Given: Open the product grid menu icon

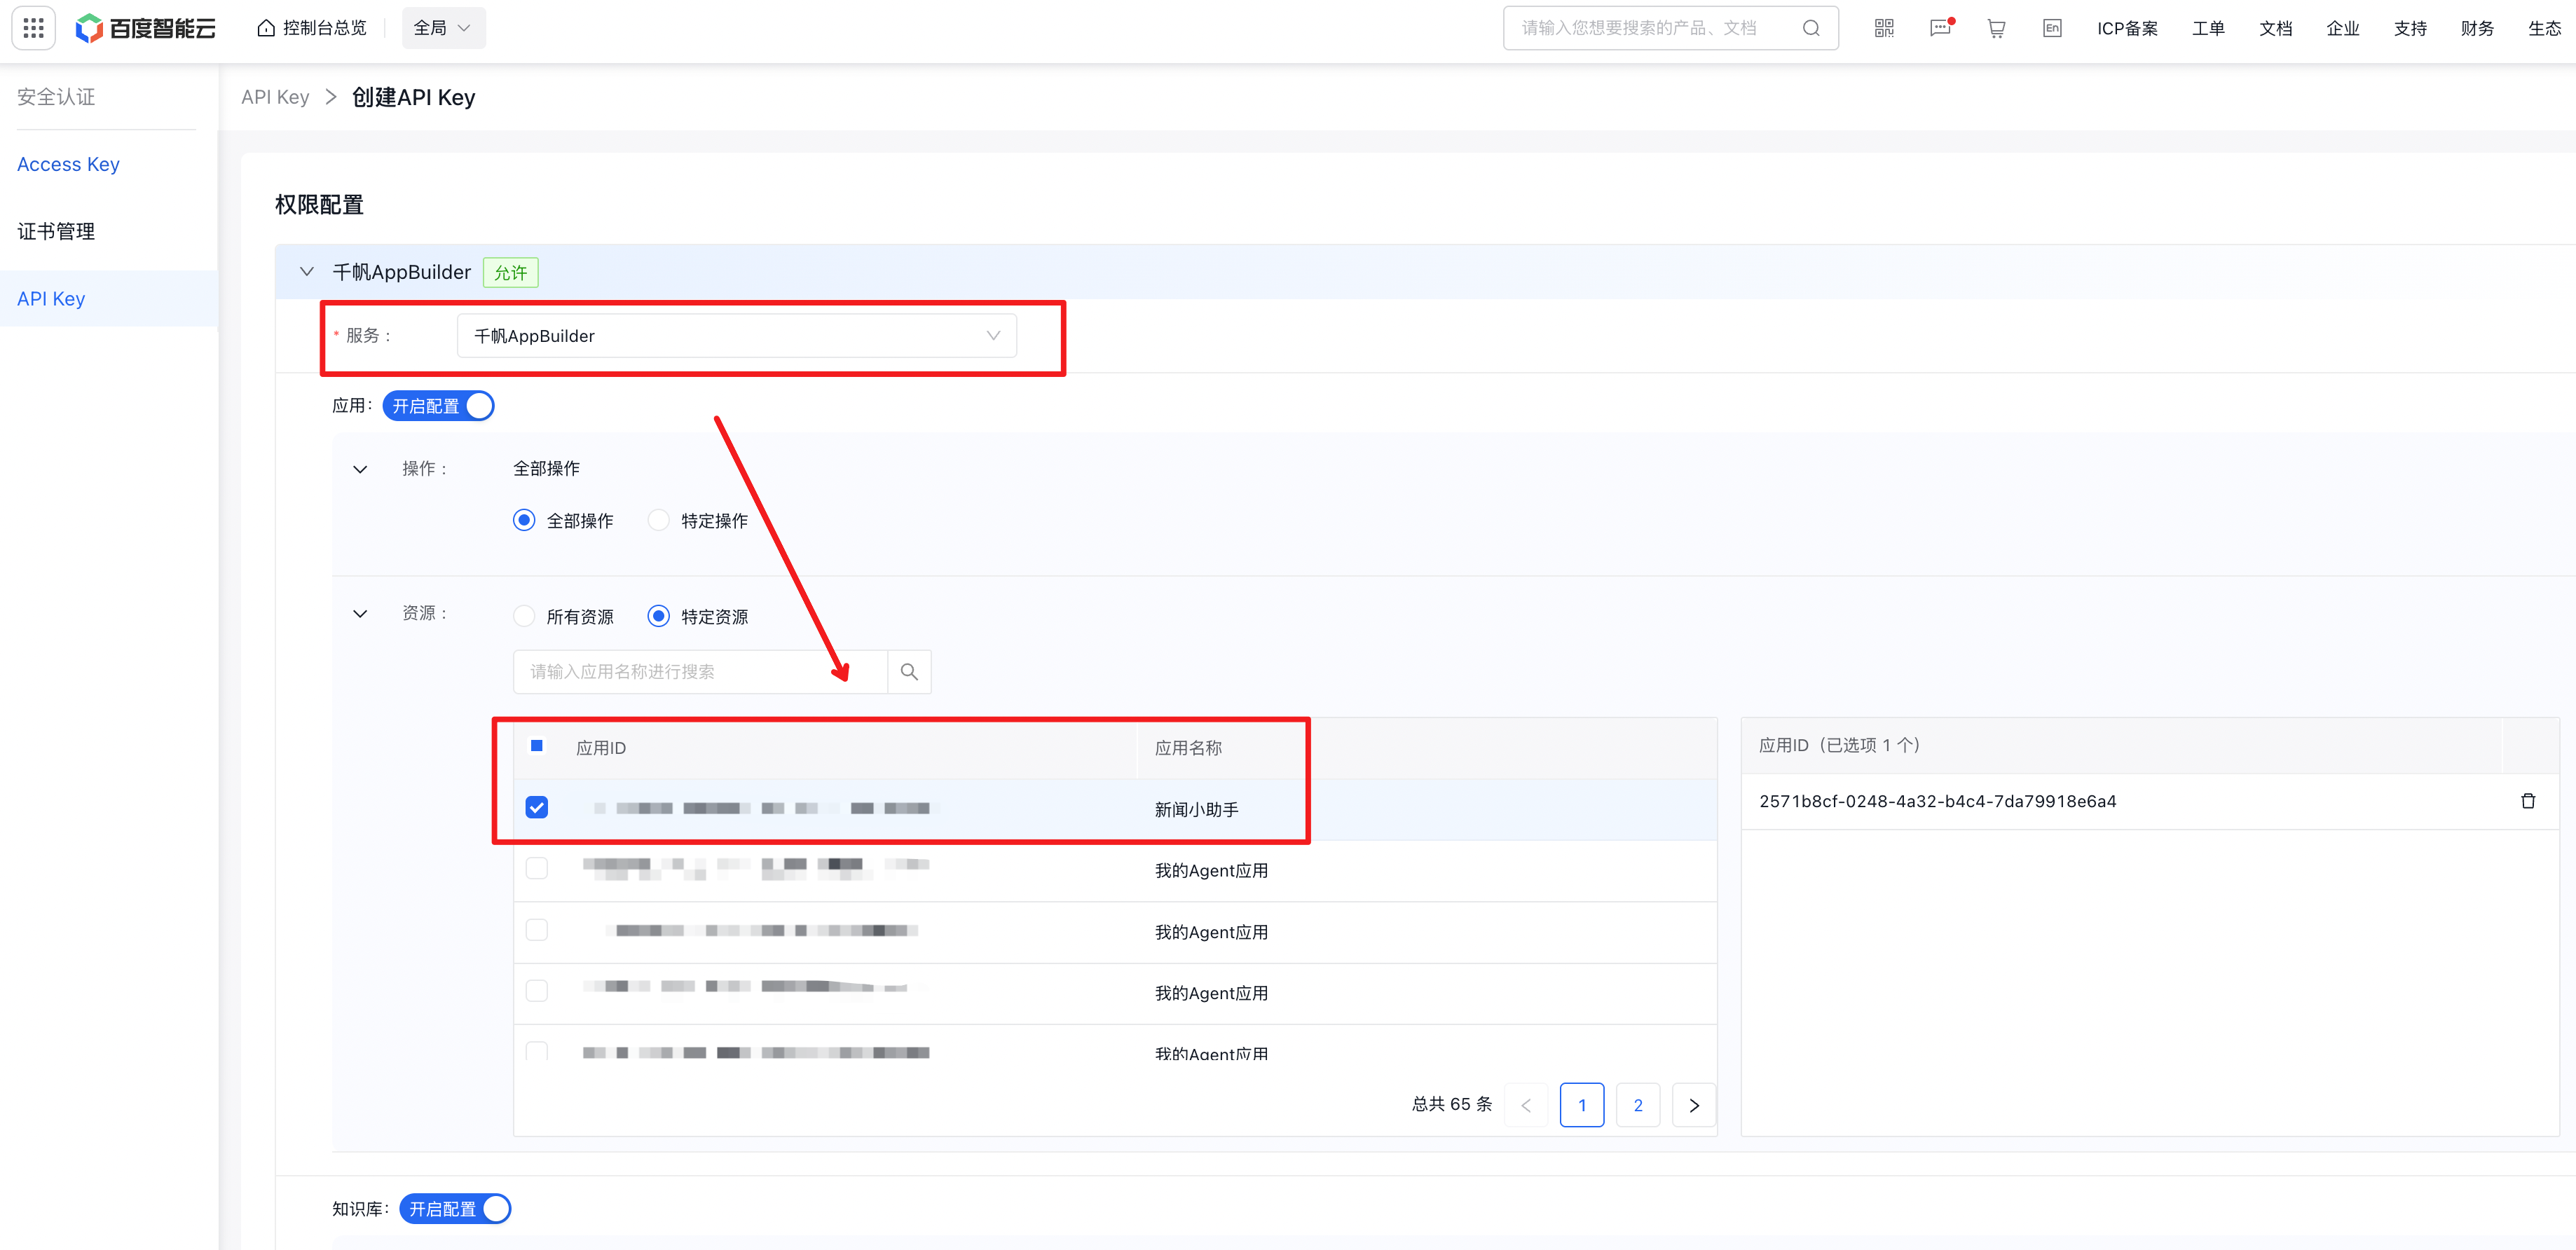Looking at the screenshot, I should [33, 28].
